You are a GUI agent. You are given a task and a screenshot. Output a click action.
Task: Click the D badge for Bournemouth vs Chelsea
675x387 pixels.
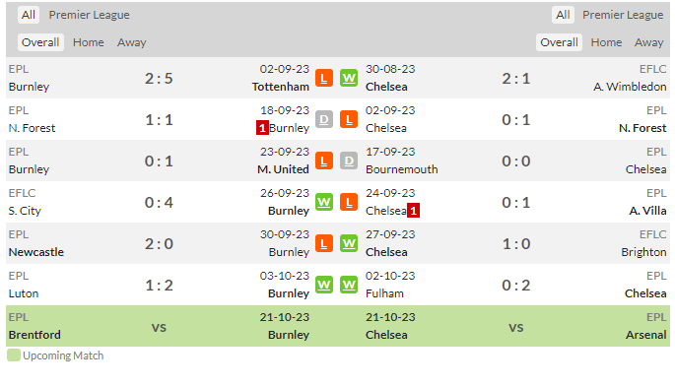349,161
